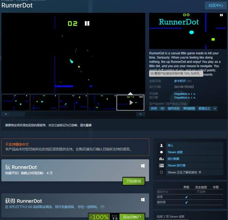Open developer Ongakken s. r. o. link
Viewport: 228px width, 220px height.
(185, 94)
